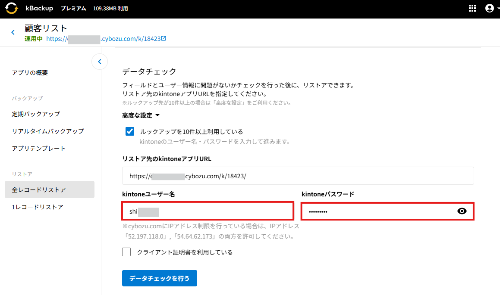This screenshot has width=500, height=295.
Task: Select 全レコードリストア in the sidebar
Action: click(50, 189)
